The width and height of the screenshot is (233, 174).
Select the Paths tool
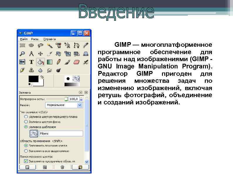pyautogui.click(x=77, y=45)
